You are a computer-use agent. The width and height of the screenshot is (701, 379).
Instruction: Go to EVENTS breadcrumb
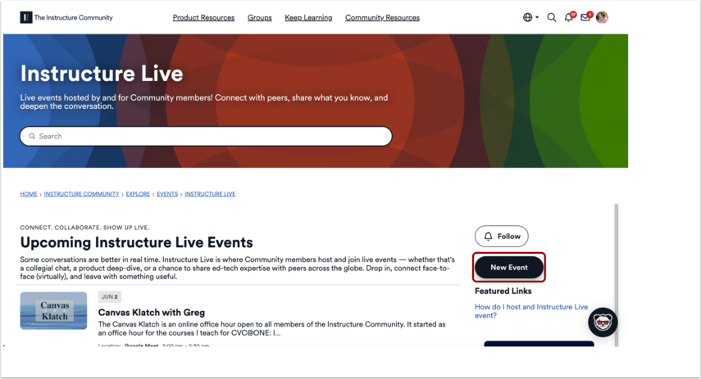[167, 194]
